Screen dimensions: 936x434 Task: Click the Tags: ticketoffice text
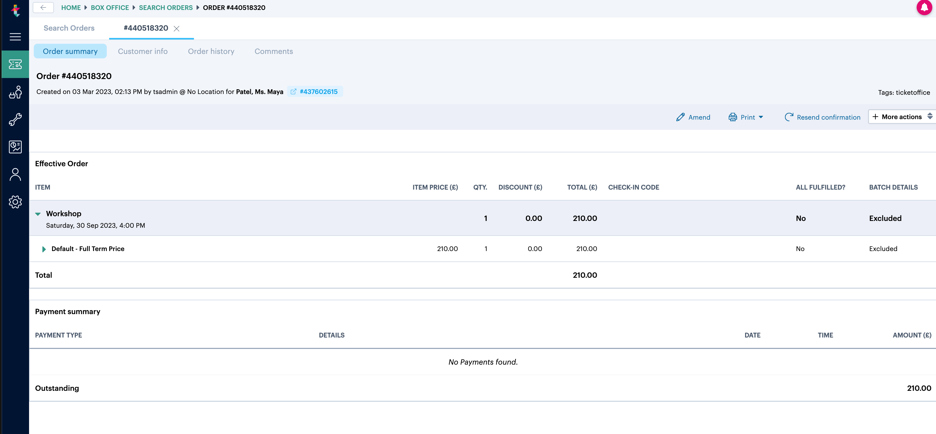click(x=904, y=92)
